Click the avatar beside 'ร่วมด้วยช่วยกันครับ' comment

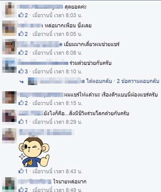tap(9, 66)
